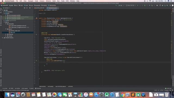174x98 pixels.
Task: Click the scroll-from-source target icon
Action: (24, 8)
